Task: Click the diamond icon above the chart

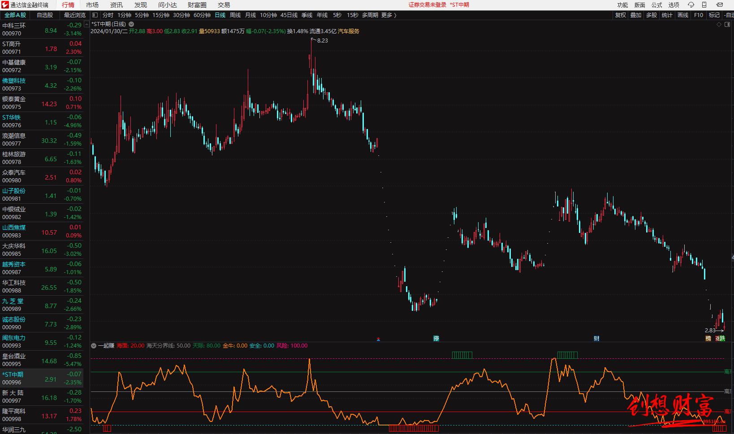Action: point(719,25)
